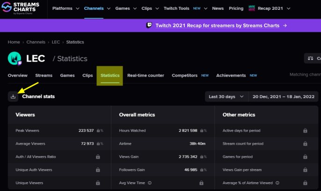This screenshot has width=321, height=191.
Task: Open the Pricing page
Action: pyautogui.click(x=236, y=8)
